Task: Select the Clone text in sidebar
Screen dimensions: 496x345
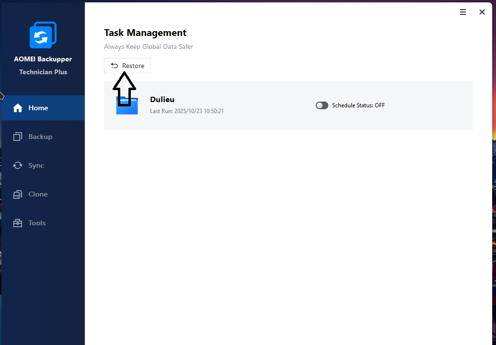Action: coord(38,194)
